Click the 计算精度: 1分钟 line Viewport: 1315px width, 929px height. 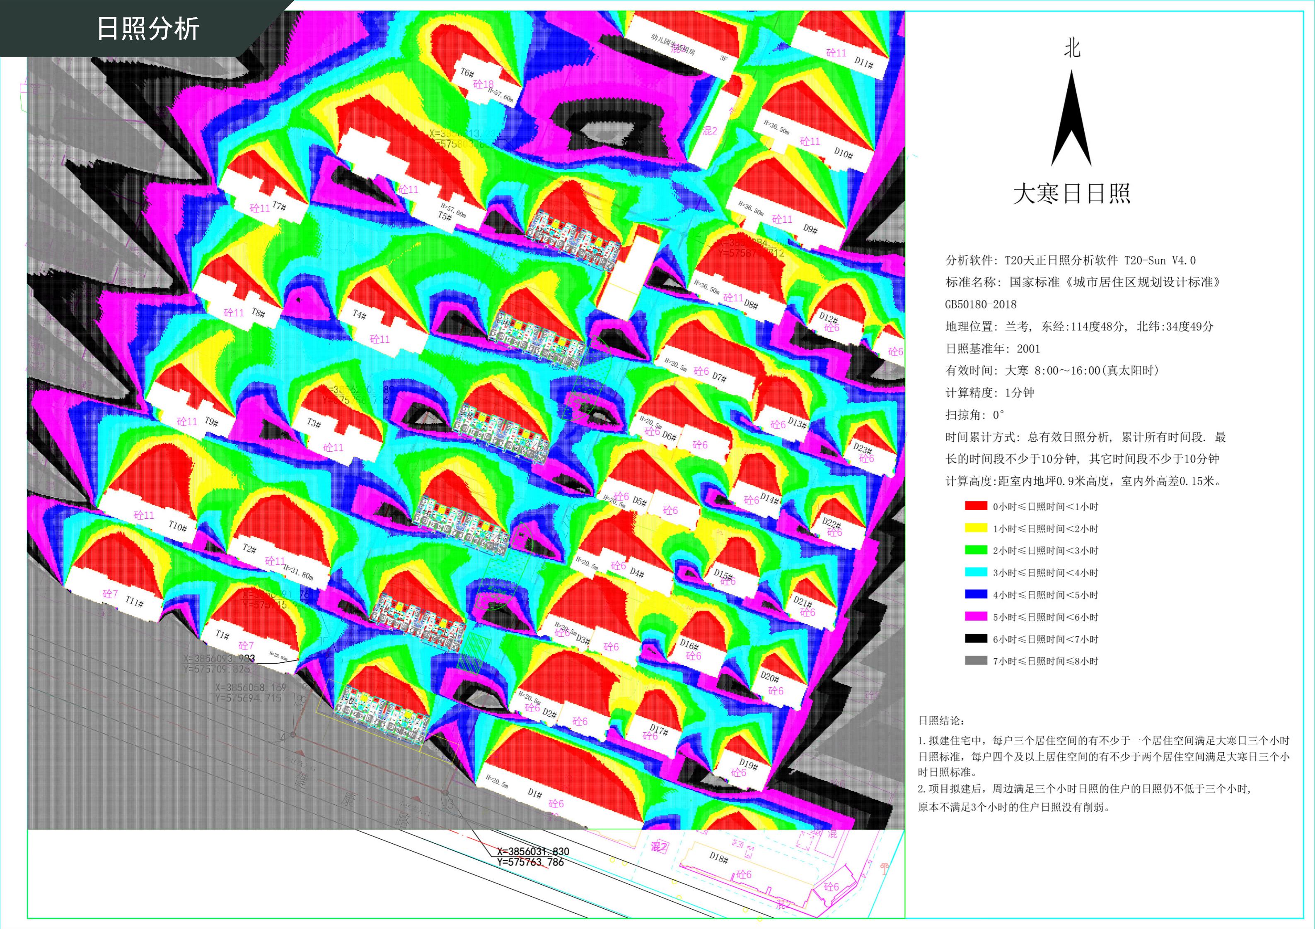click(x=990, y=392)
